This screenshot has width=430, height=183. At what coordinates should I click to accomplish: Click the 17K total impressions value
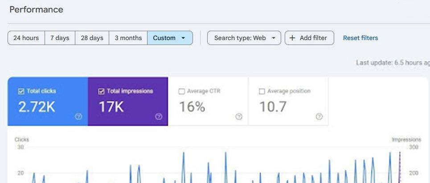click(111, 107)
